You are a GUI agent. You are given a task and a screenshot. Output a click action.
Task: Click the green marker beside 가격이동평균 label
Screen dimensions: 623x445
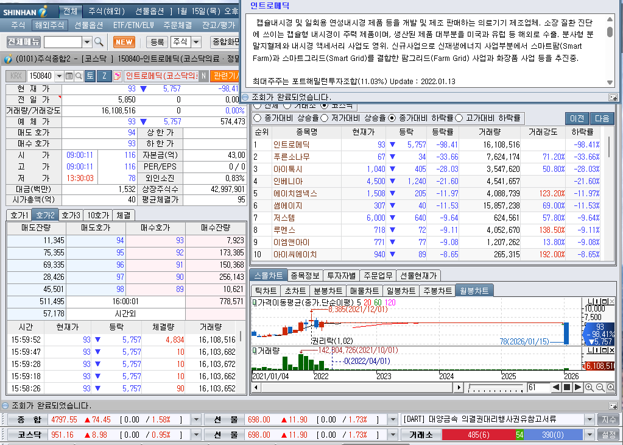[255, 302]
